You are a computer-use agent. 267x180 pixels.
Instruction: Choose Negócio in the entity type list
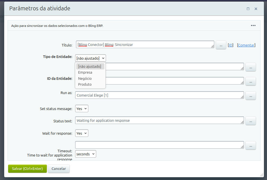point(85,78)
